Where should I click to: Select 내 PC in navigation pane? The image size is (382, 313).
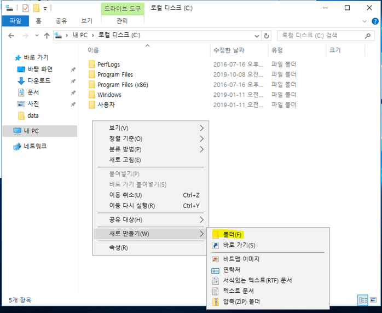40,131
